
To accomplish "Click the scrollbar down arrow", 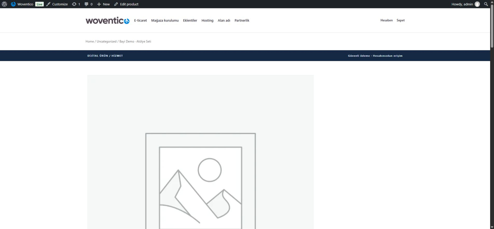I will pos(492,227).
